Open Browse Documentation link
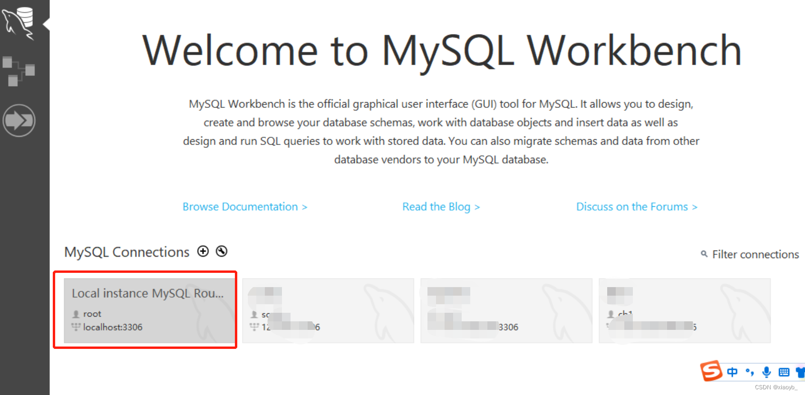The height and width of the screenshot is (395, 805). (x=245, y=207)
